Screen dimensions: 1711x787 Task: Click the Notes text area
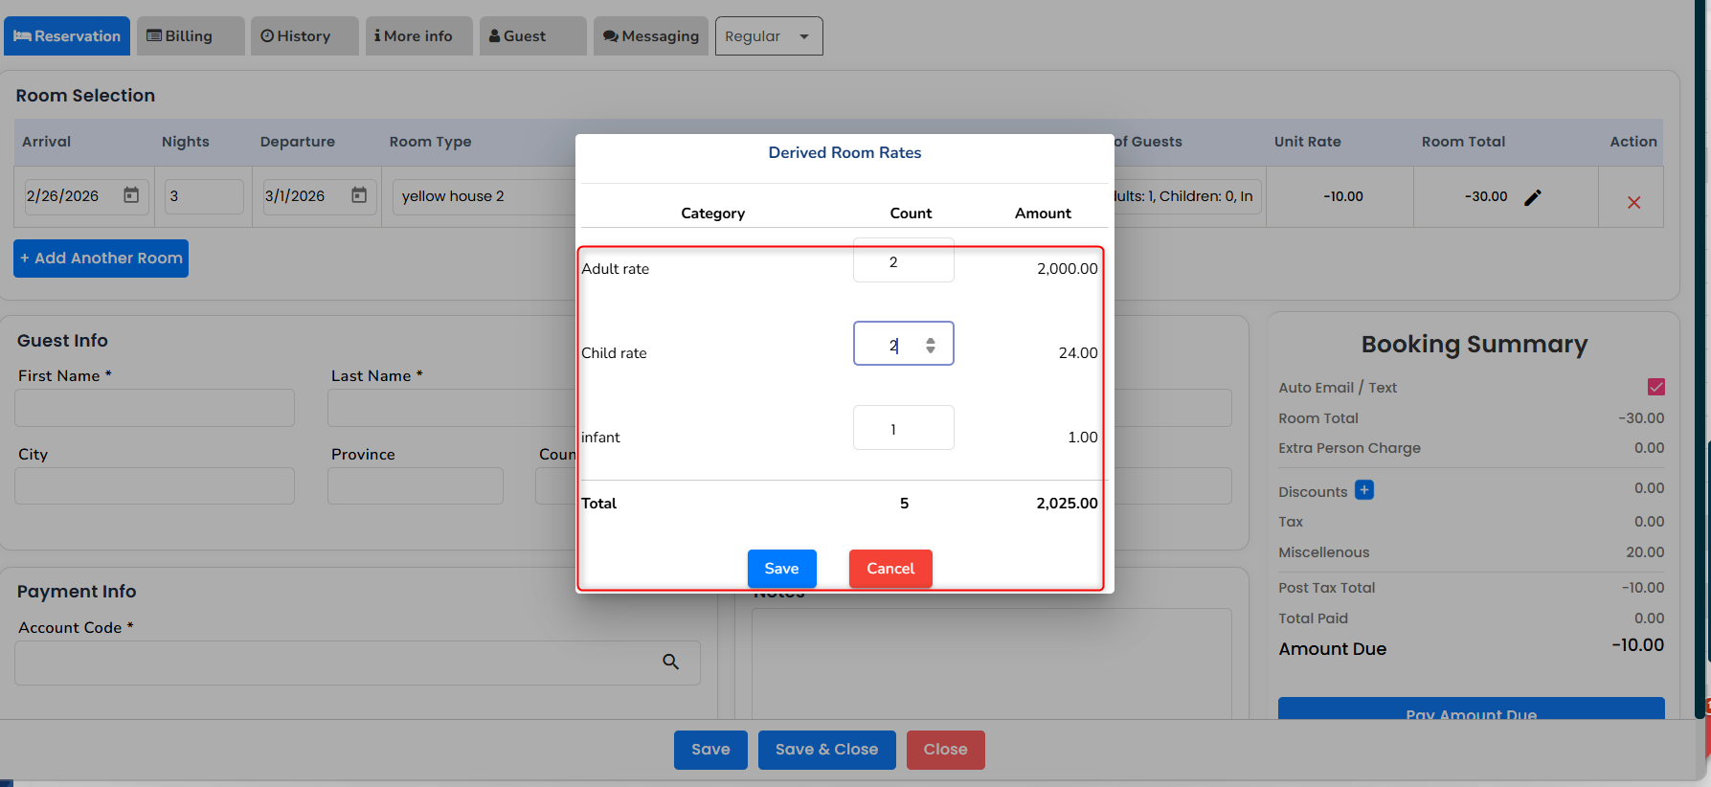(x=992, y=663)
